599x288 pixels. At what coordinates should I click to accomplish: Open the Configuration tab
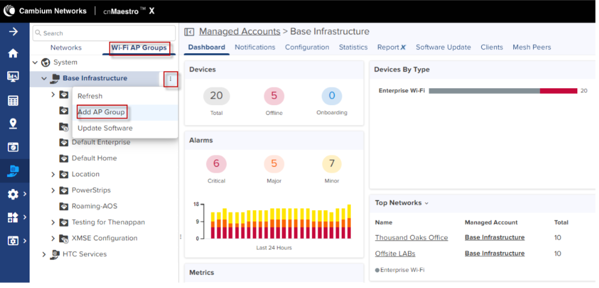[307, 47]
